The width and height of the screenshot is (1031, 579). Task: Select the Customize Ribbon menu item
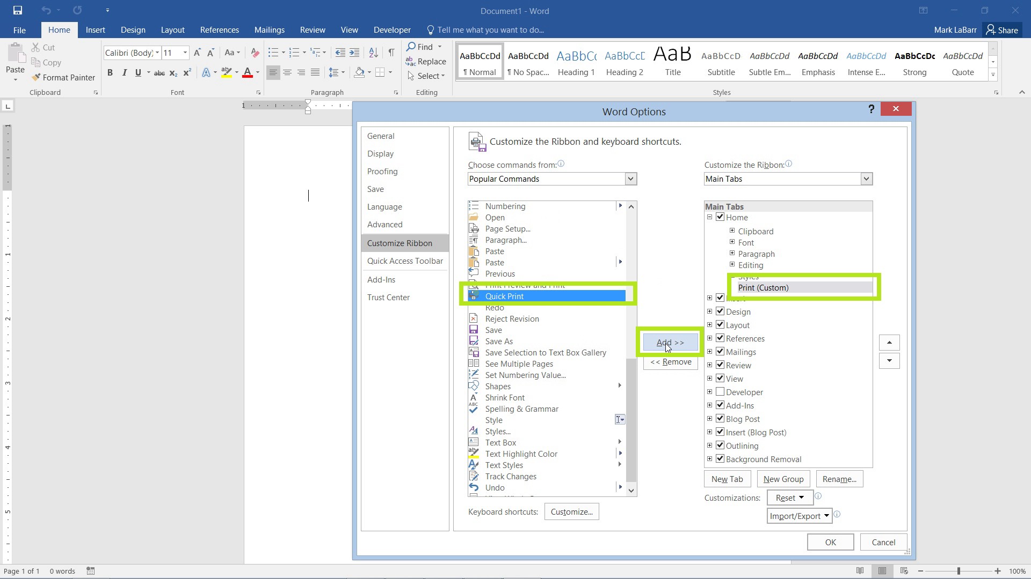point(400,242)
